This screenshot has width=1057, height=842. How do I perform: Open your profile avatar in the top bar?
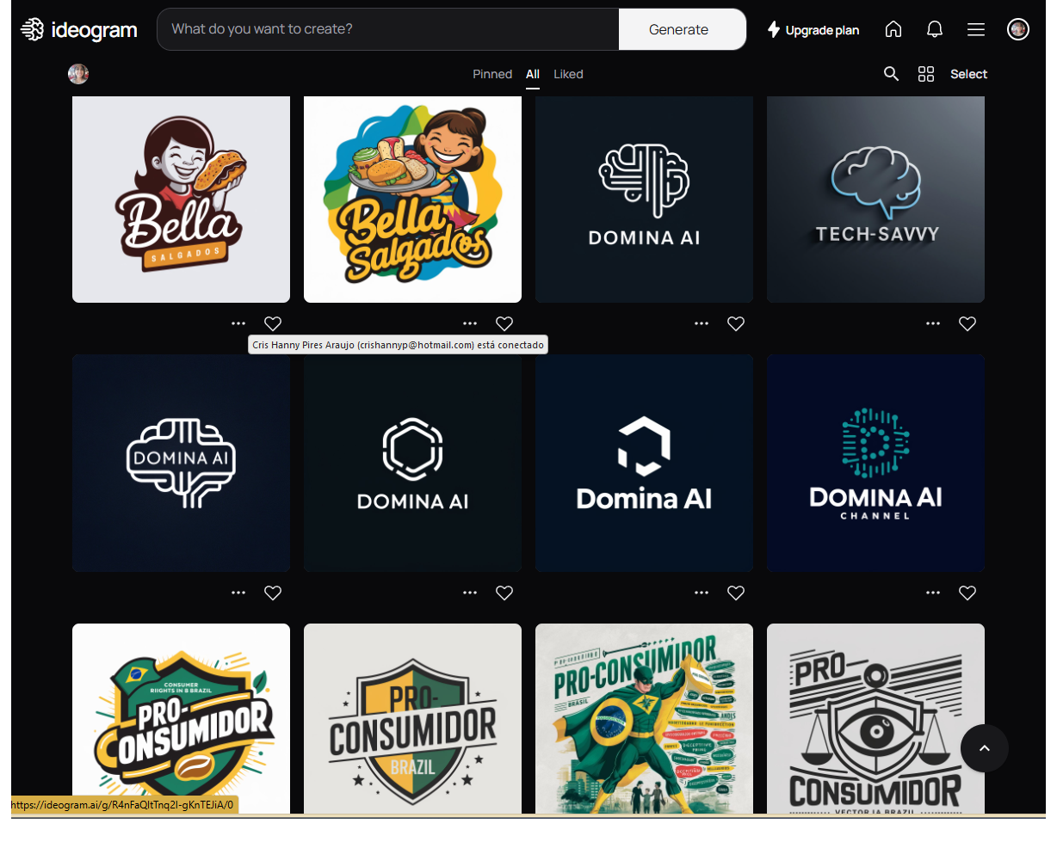pos(1018,28)
